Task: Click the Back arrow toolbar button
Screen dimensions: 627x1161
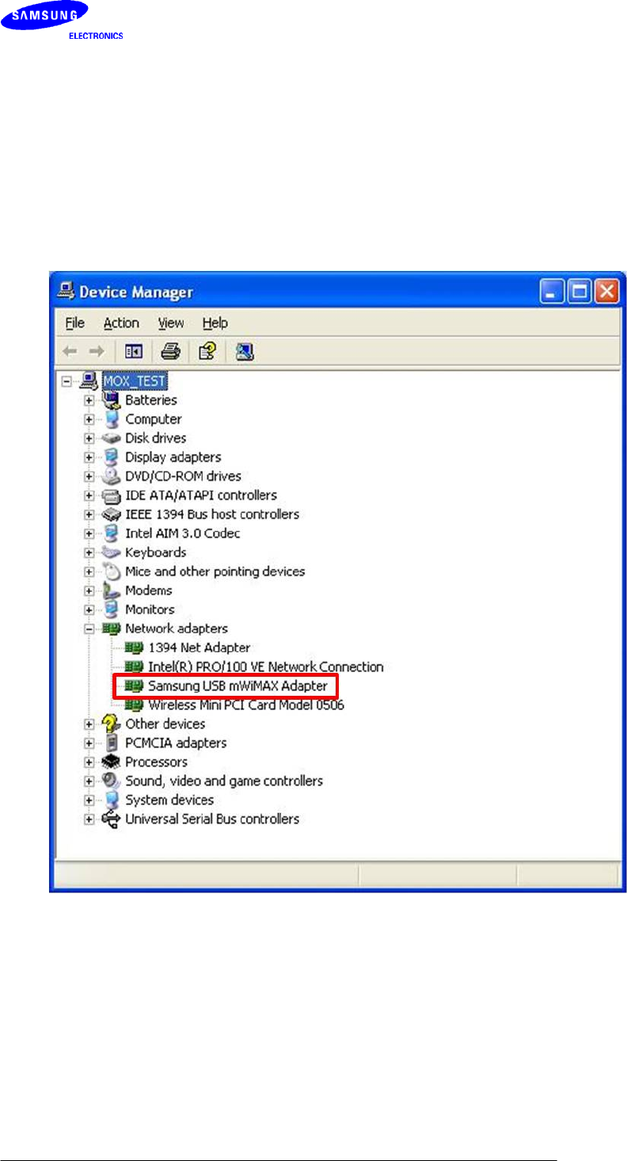Action: 70,351
